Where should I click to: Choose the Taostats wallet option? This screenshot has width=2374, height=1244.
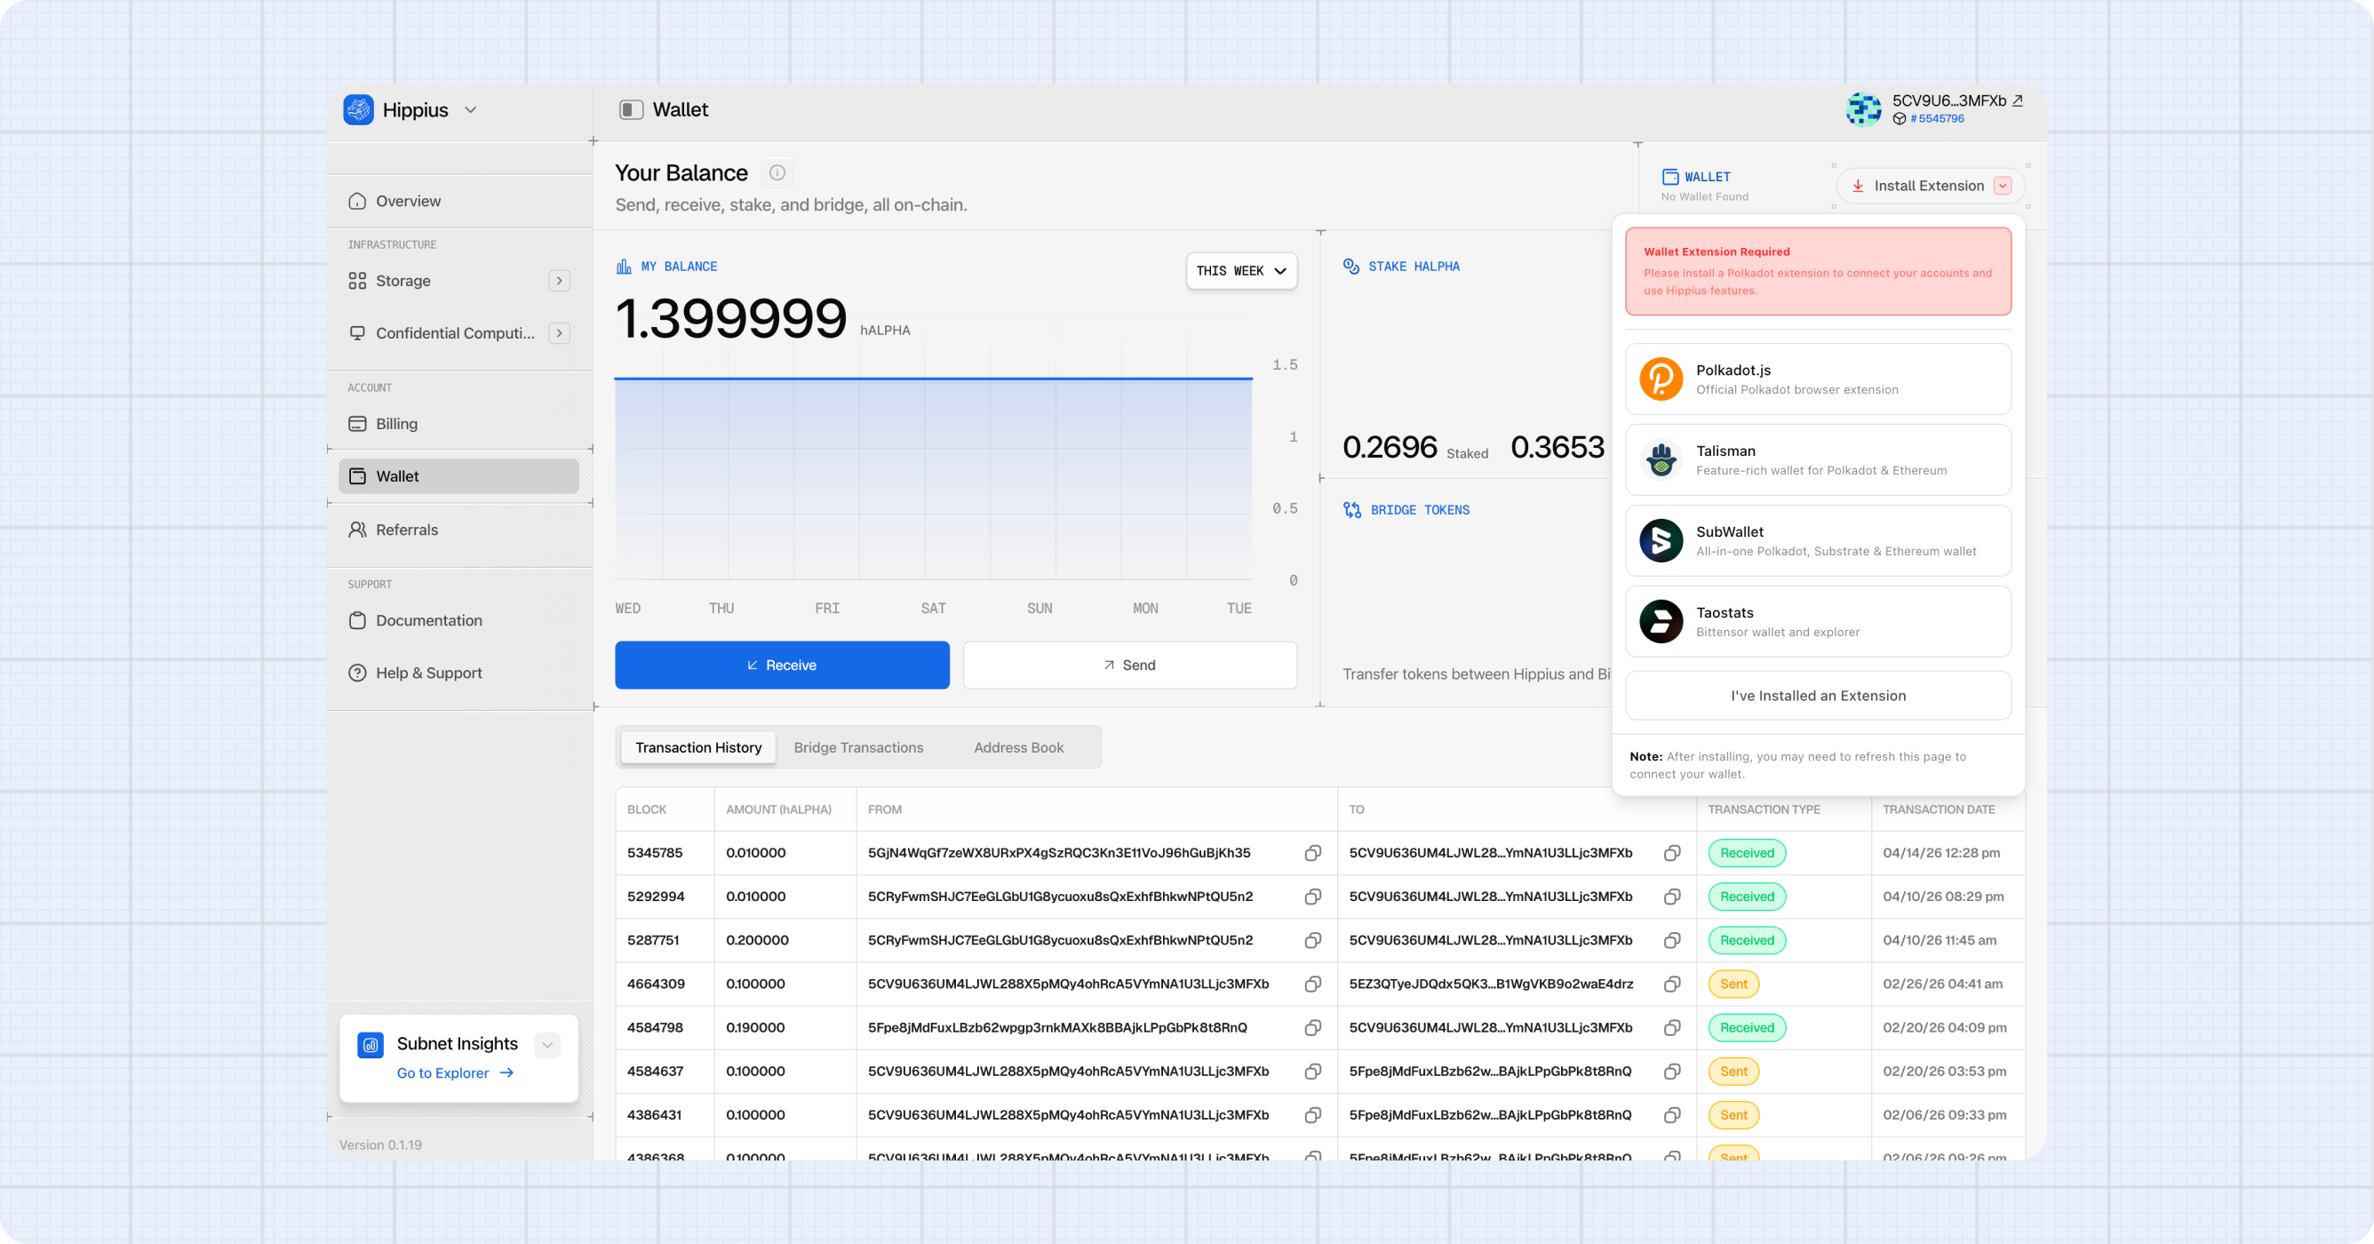pyautogui.click(x=1819, y=622)
